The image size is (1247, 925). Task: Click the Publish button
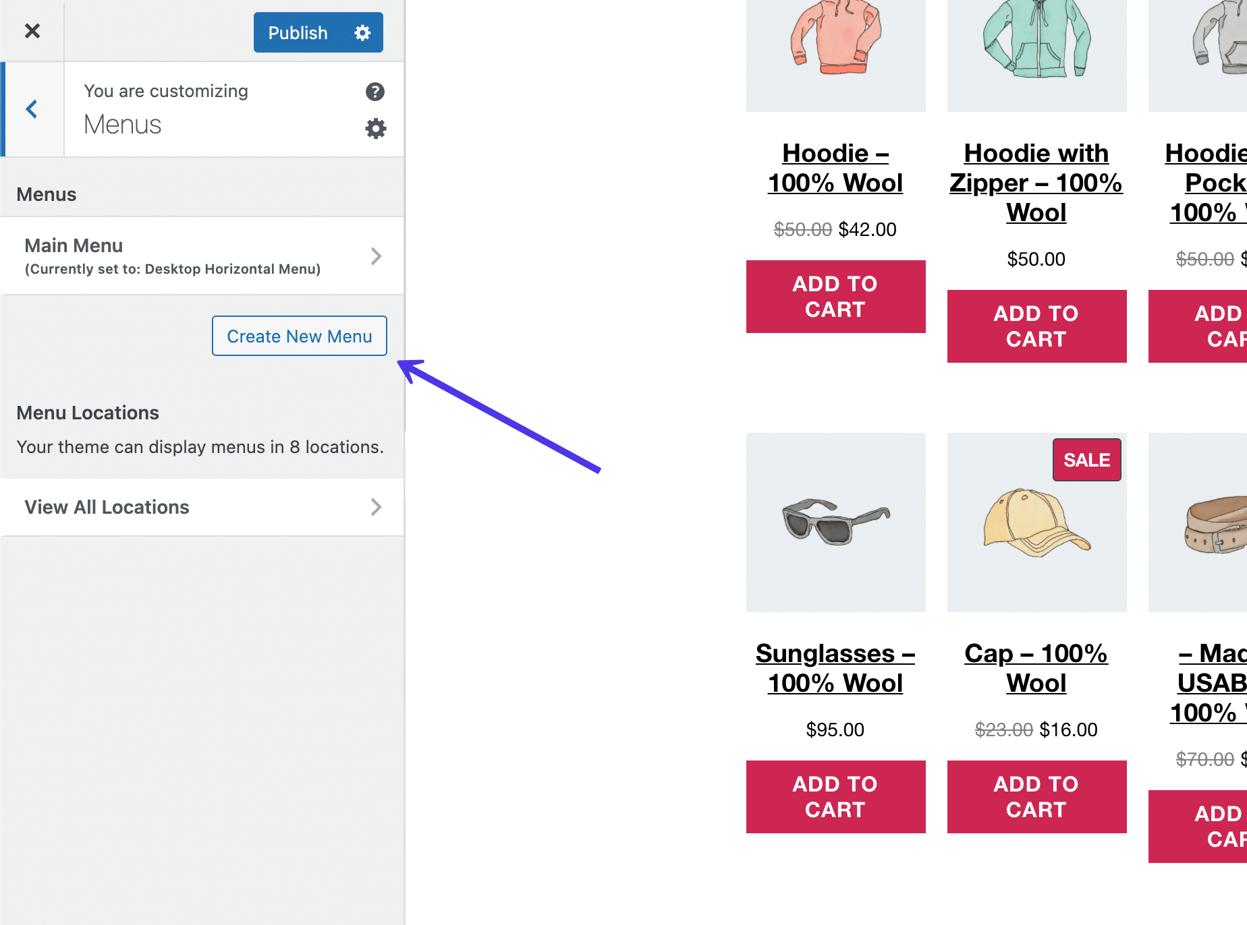[298, 32]
